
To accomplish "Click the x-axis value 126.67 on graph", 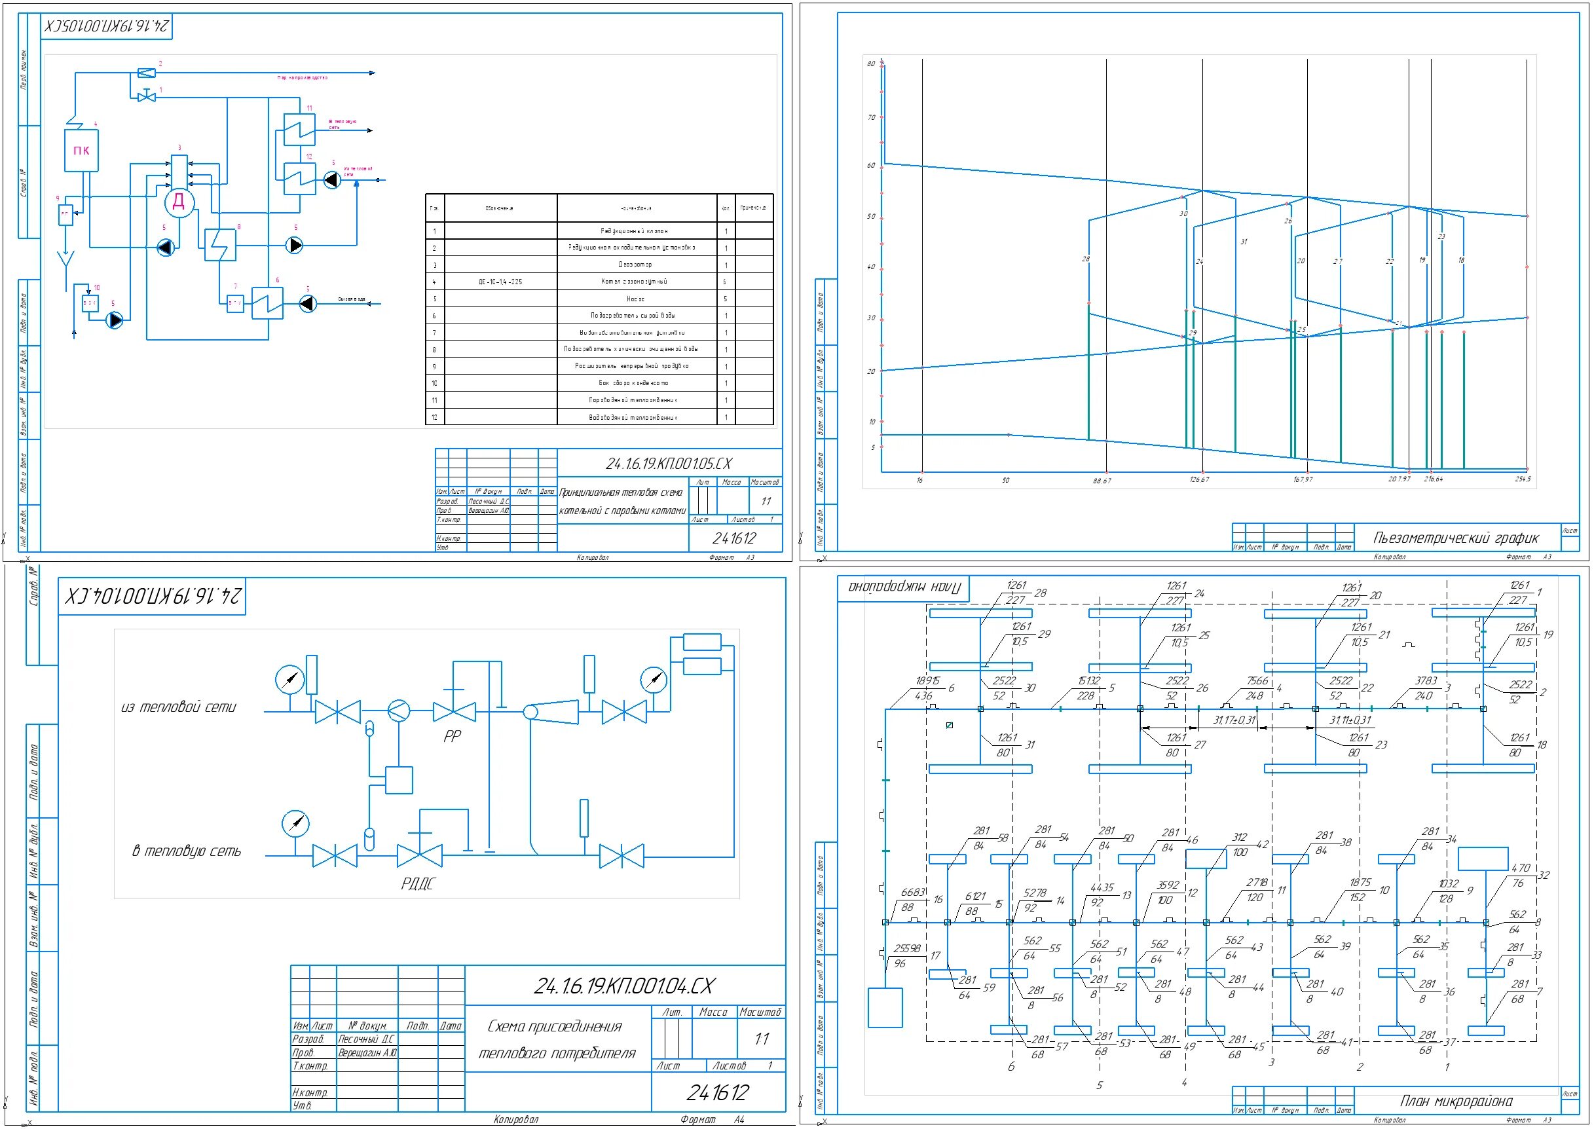I will [x=1199, y=479].
